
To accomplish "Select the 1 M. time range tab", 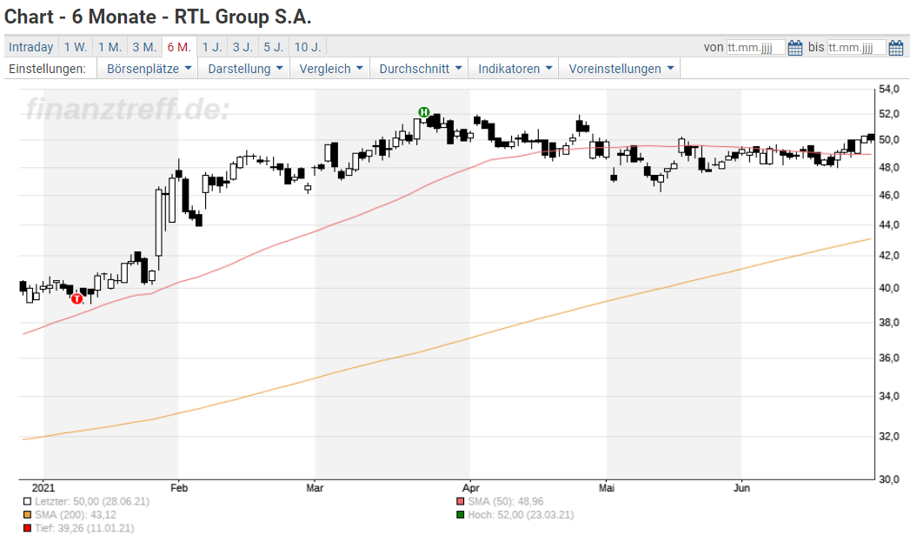I will [x=110, y=47].
